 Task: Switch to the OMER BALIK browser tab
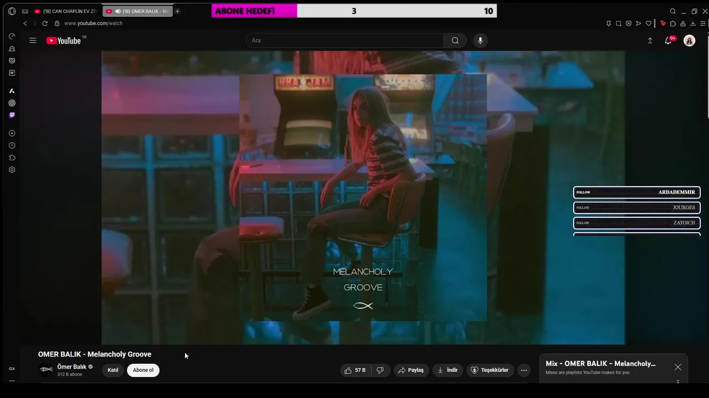[x=138, y=11]
